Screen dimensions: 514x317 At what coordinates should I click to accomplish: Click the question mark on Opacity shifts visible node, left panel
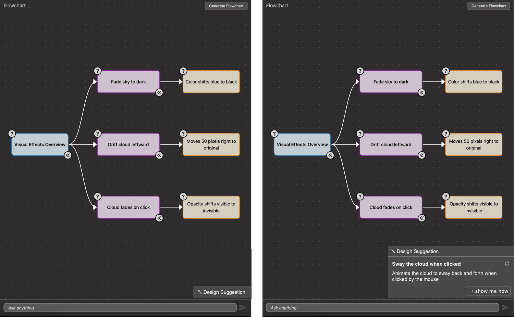click(x=183, y=196)
